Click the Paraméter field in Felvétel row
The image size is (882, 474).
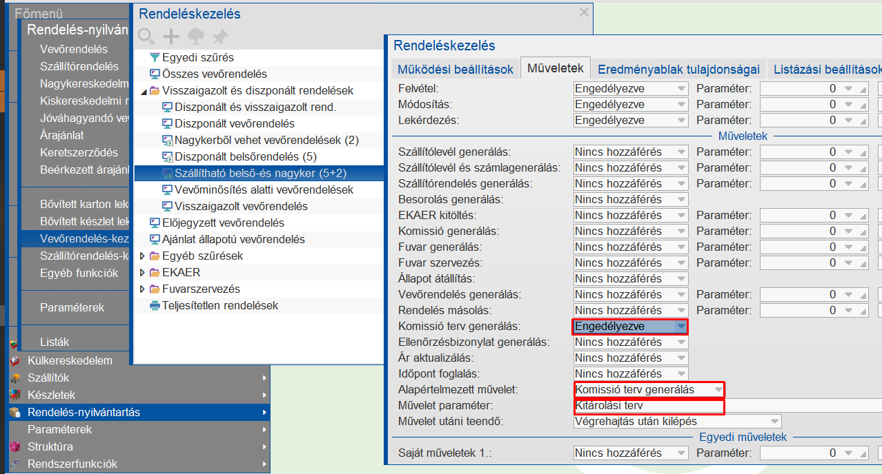814,88
